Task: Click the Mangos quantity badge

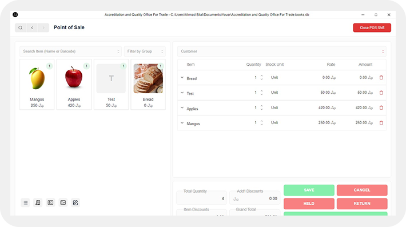Action: (49, 66)
